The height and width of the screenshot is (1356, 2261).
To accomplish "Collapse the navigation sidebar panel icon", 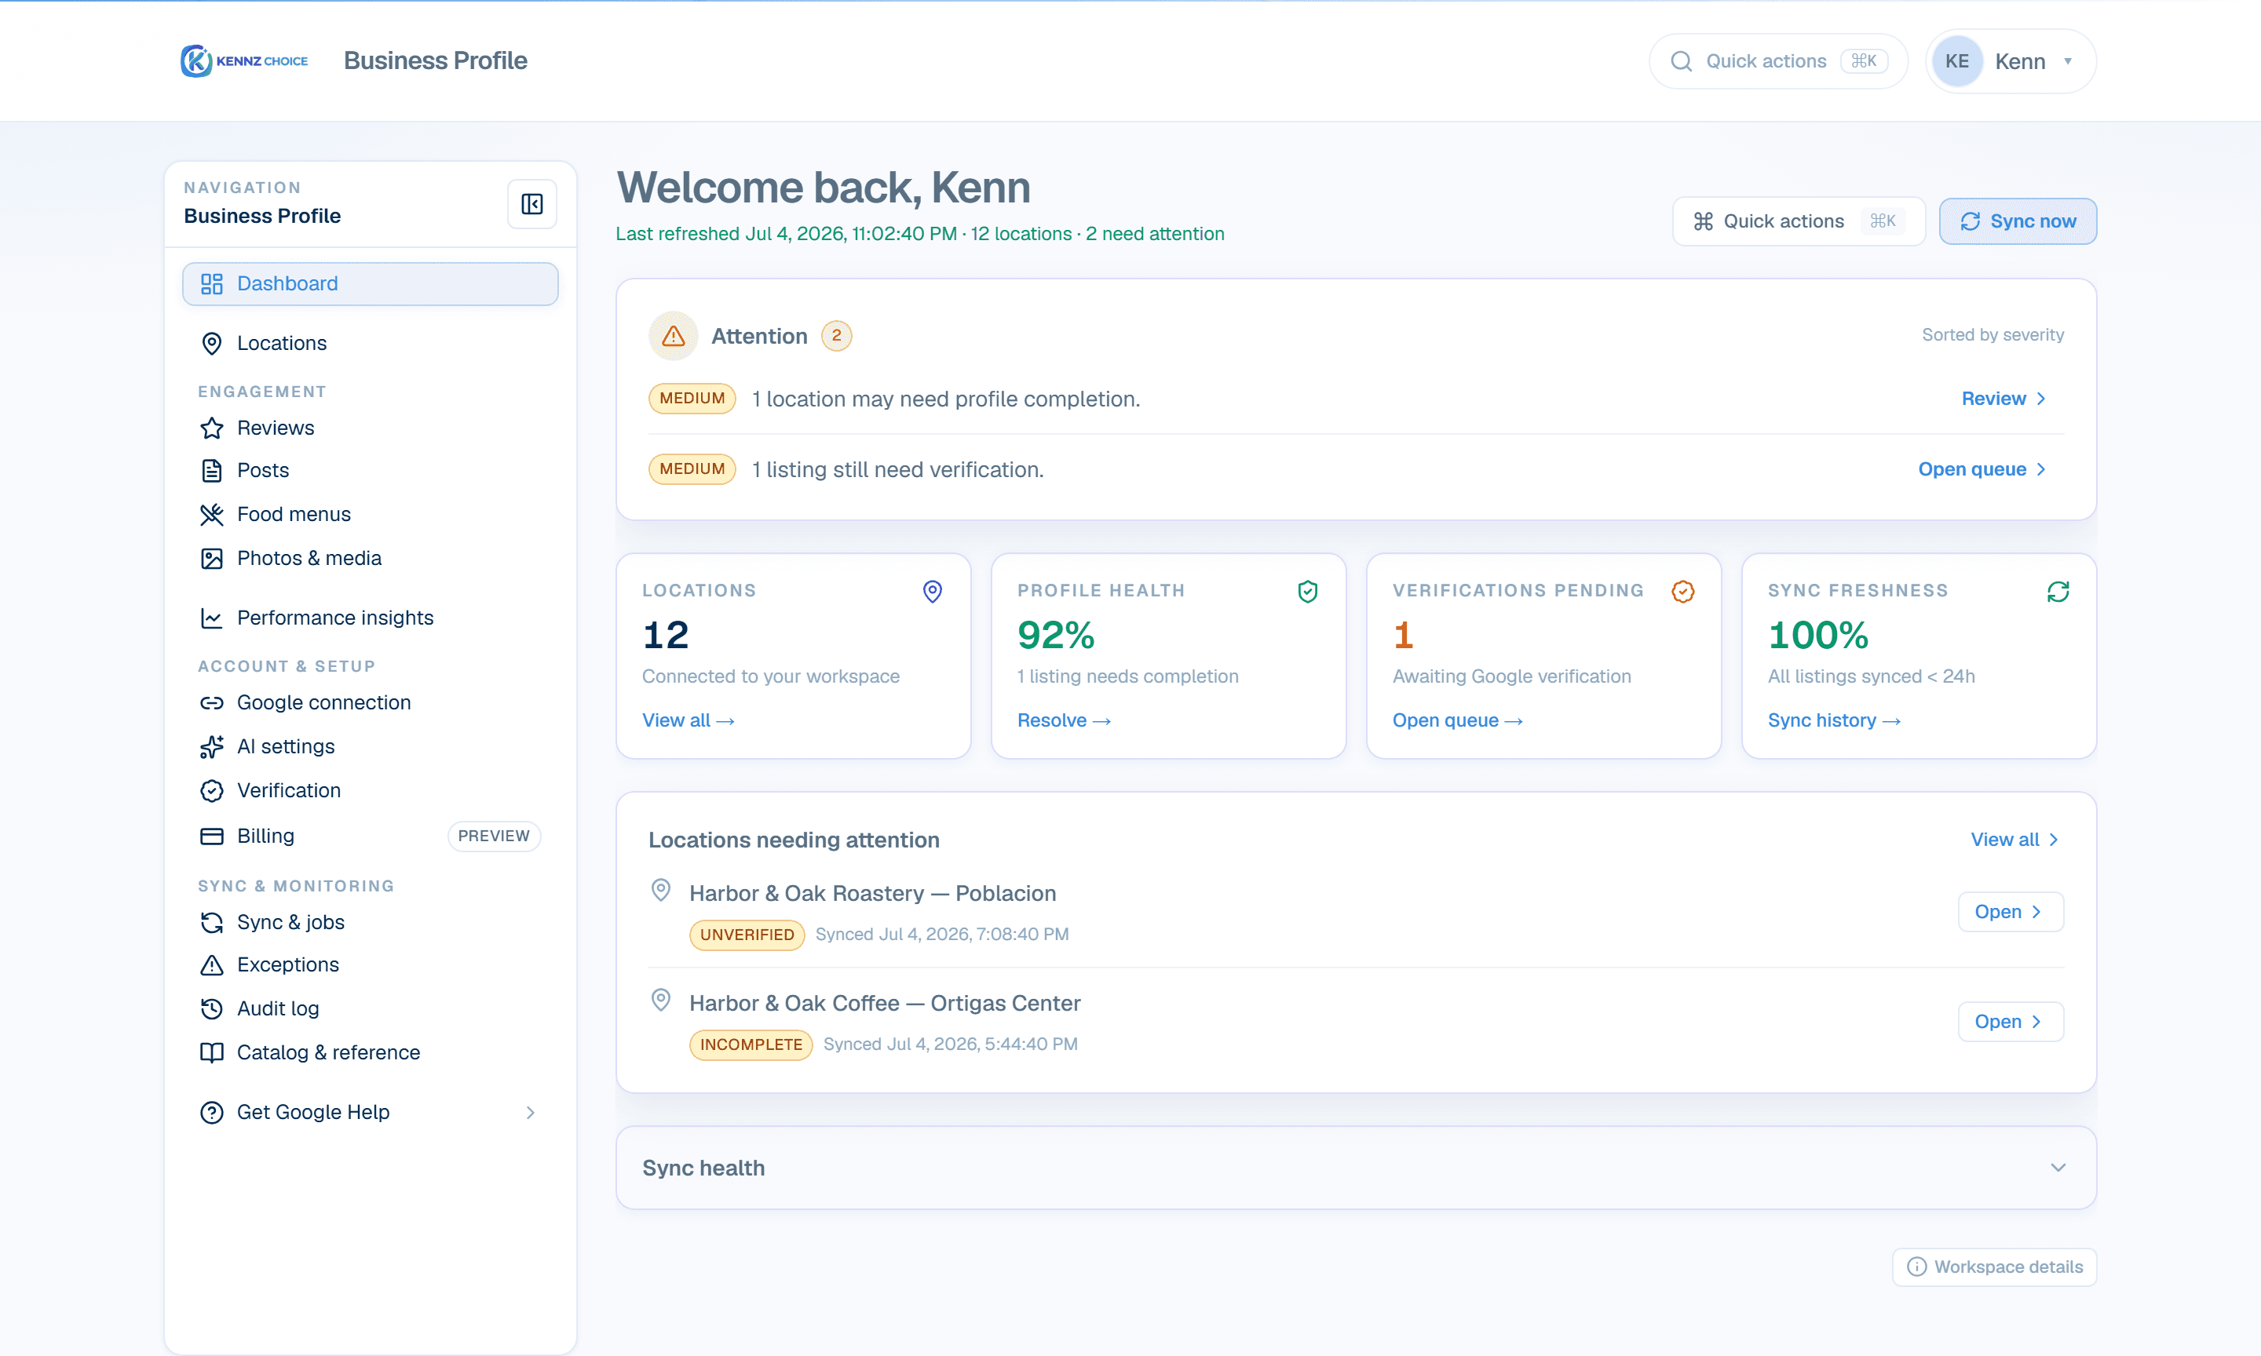I will coord(532,204).
